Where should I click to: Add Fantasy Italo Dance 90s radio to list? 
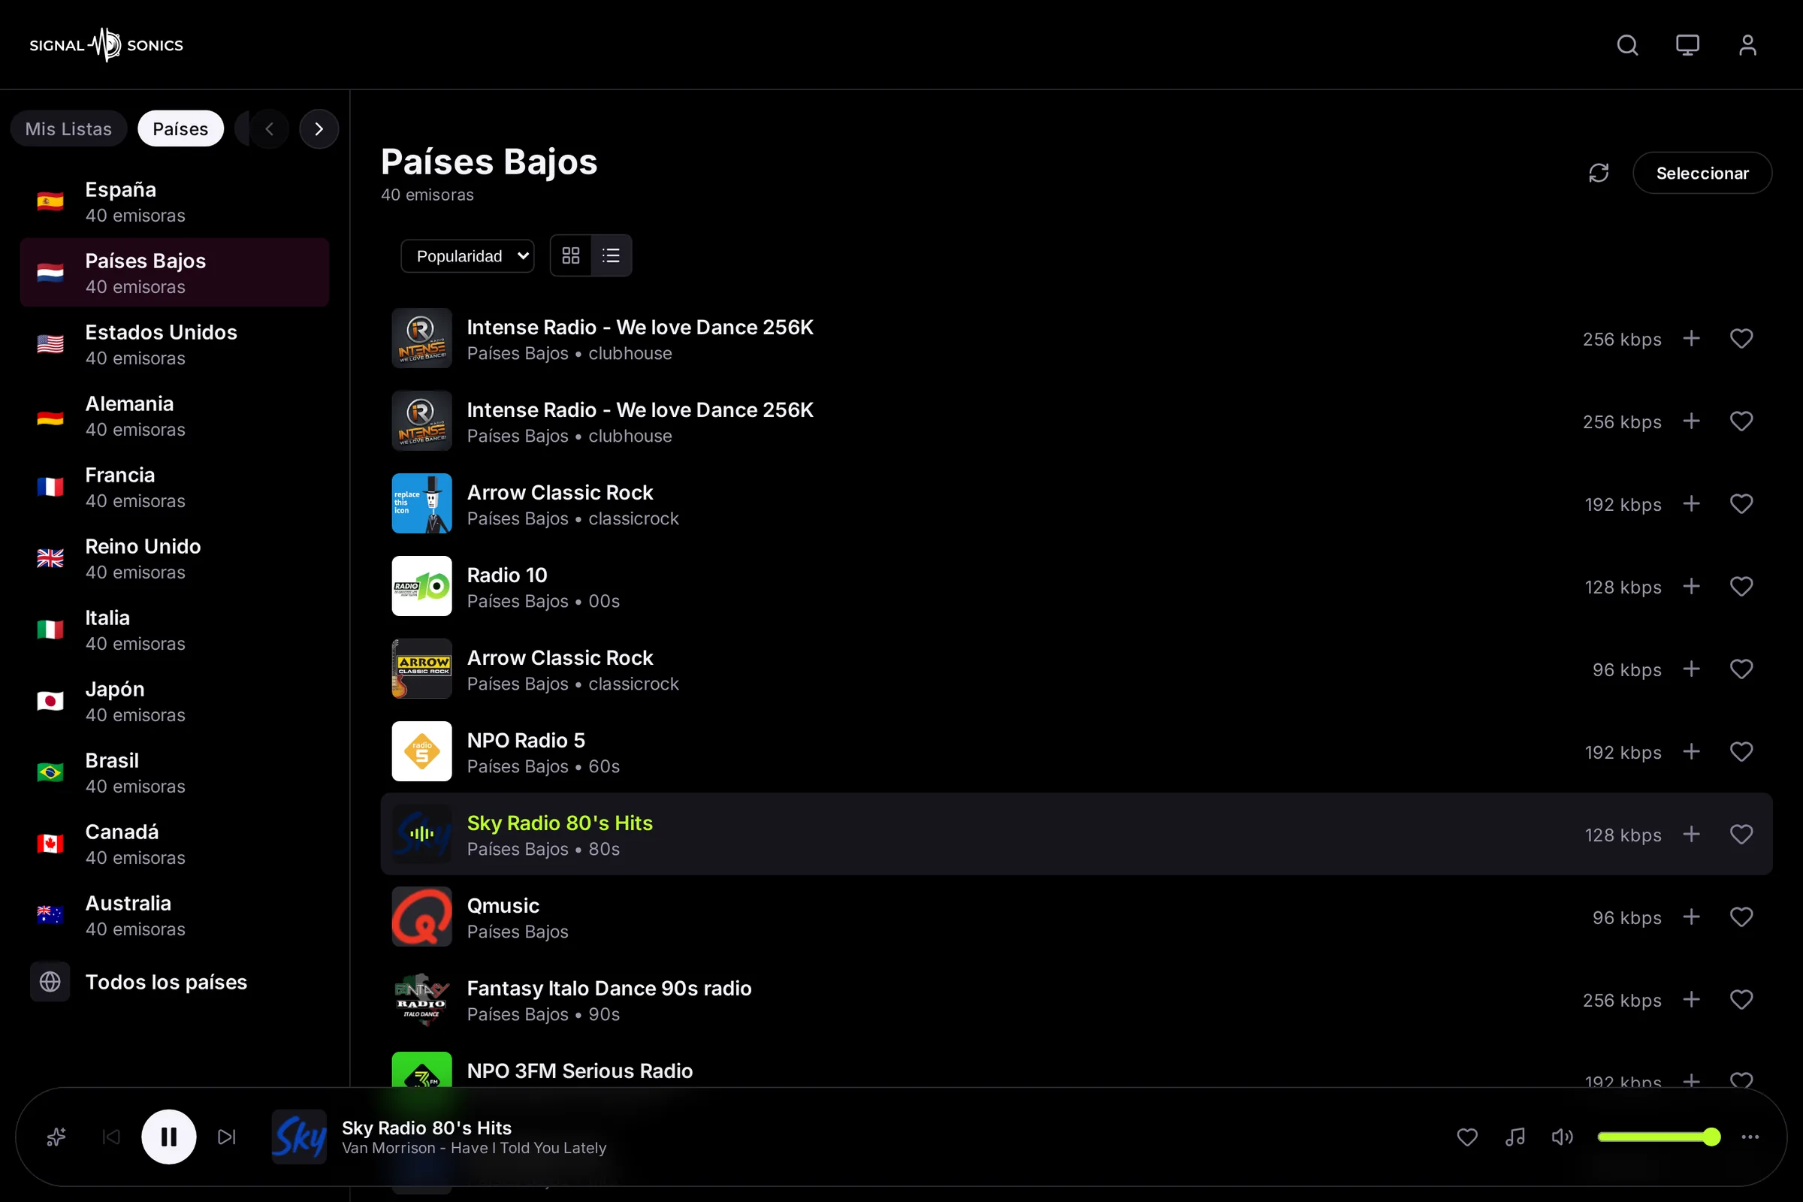coord(1691,1000)
